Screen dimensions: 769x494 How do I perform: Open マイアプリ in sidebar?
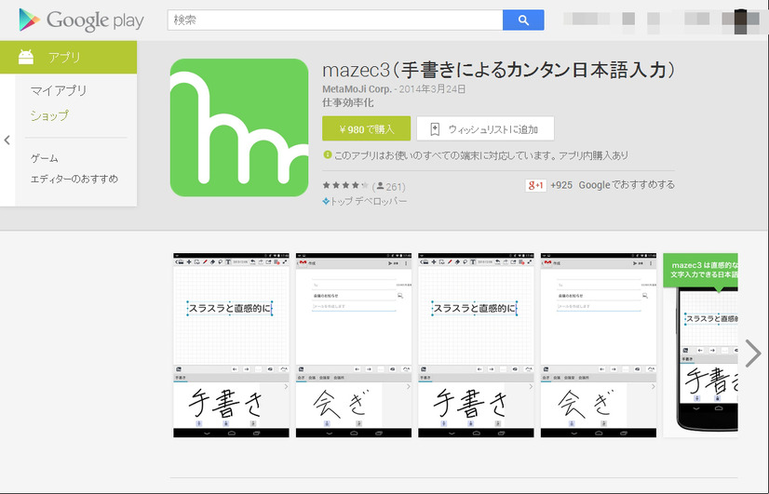pyautogui.click(x=59, y=90)
